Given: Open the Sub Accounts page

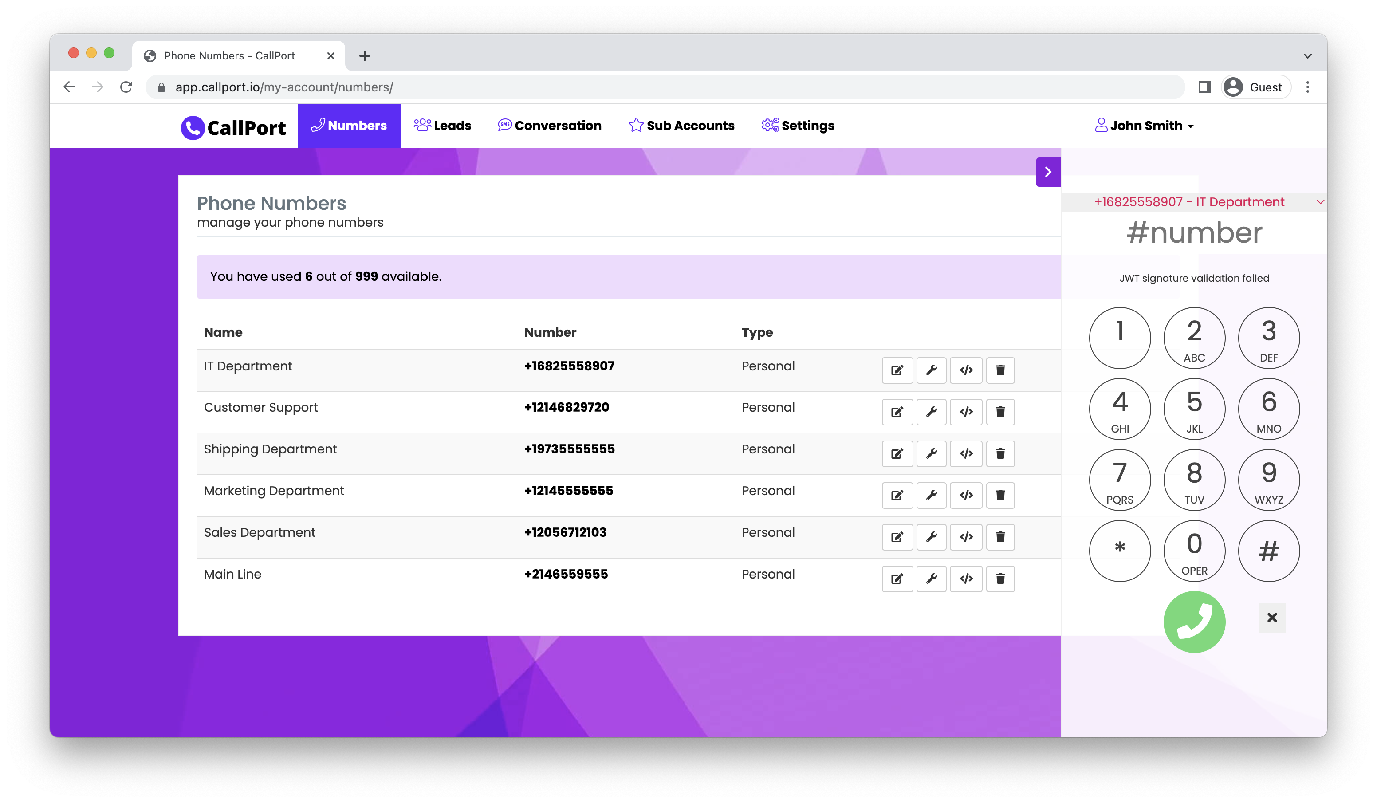Looking at the screenshot, I should tap(681, 126).
